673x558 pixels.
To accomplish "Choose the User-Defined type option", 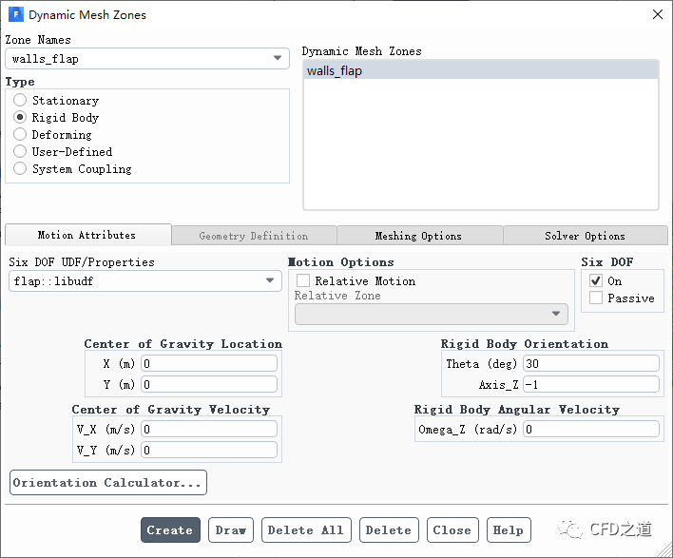I will pyautogui.click(x=20, y=152).
